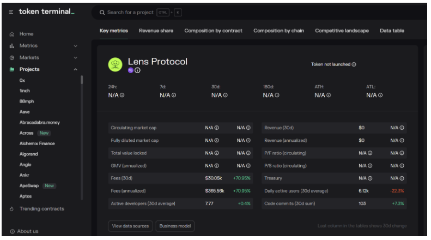Viewport: 431px width, 240px height.
Task: Click the Lens Protocol logo
Action: (115, 65)
